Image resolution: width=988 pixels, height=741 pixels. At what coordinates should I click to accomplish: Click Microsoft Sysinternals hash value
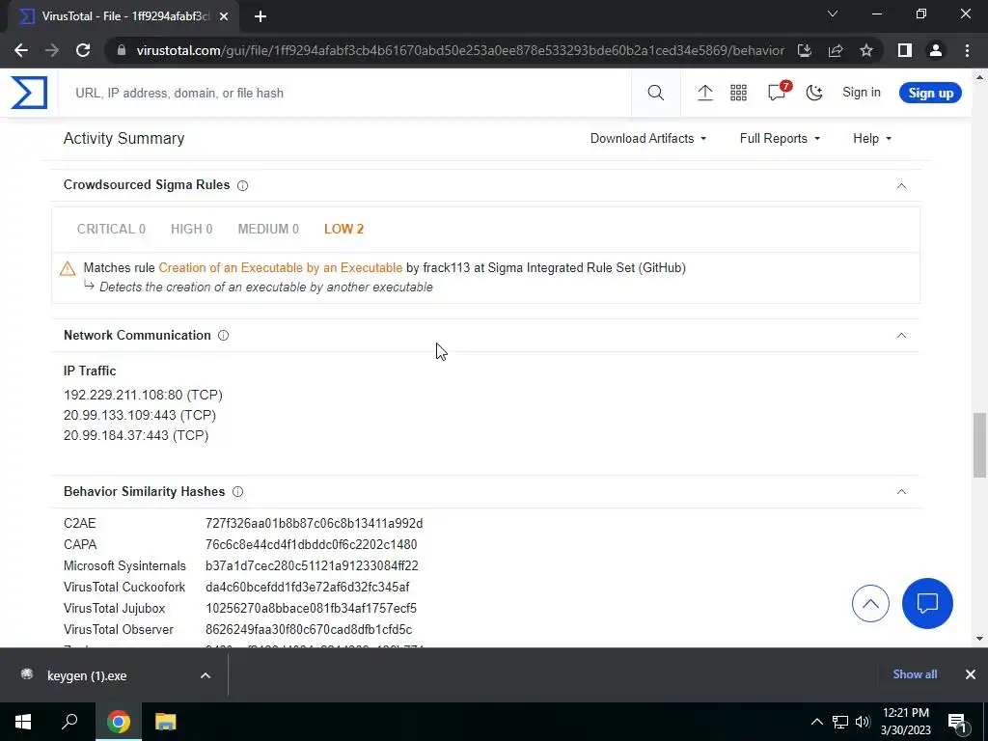point(312,565)
